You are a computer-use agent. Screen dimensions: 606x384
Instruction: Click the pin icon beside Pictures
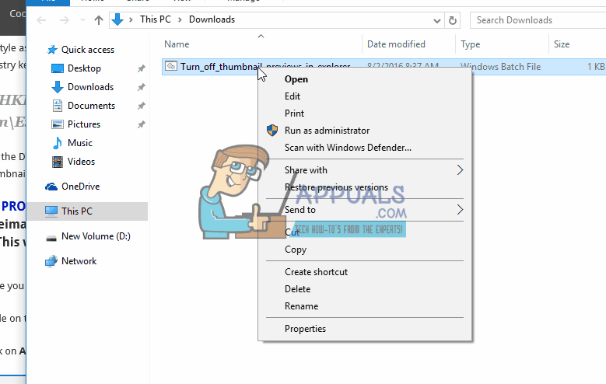pyautogui.click(x=142, y=124)
